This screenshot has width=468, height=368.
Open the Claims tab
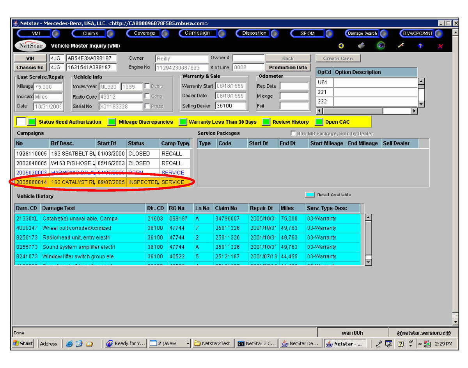[x=90, y=34]
